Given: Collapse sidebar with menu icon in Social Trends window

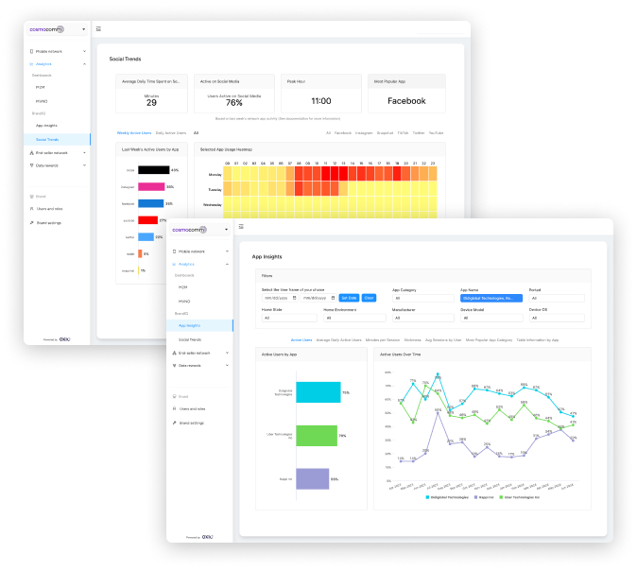Looking at the screenshot, I should [x=98, y=29].
